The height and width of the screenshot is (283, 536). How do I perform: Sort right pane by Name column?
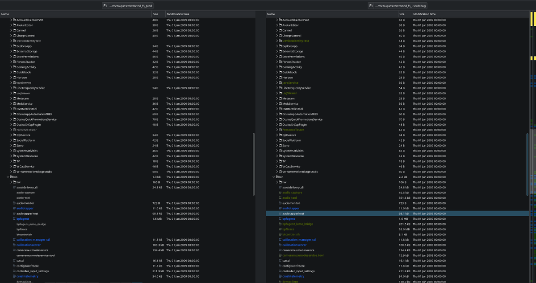[332, 14]
